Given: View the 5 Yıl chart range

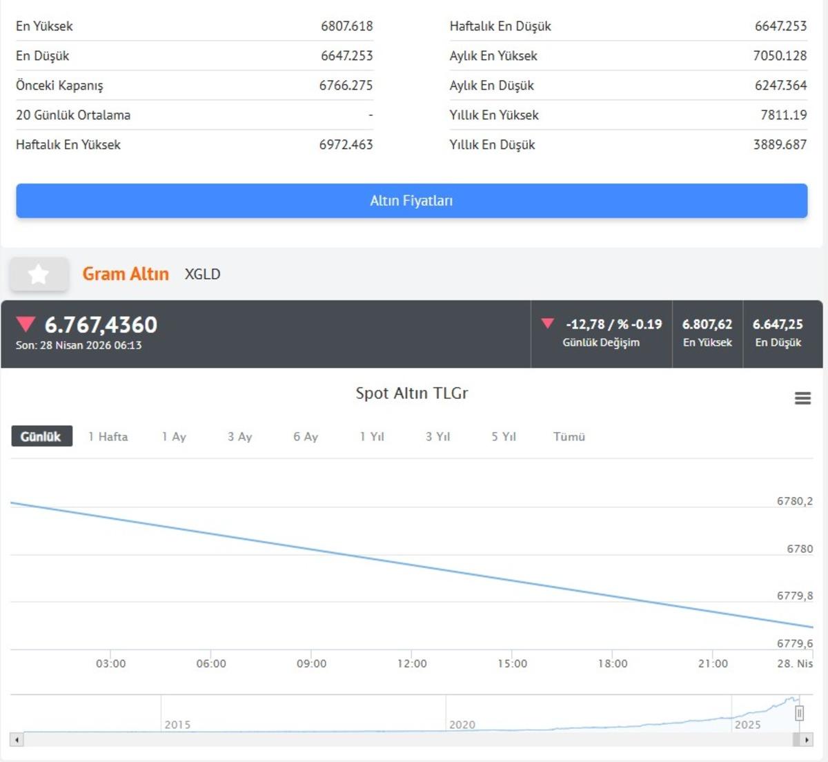Looking at the screenshot, I should click(504, 437).
